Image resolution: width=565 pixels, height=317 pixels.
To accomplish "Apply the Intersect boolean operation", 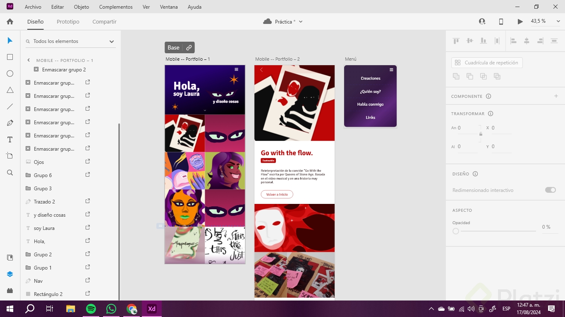I will tap(483, 76).
